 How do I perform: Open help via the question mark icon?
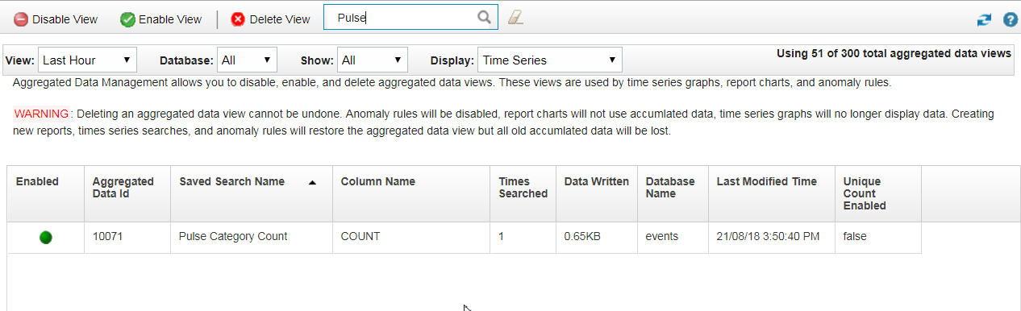click(x=1010, y=20)
